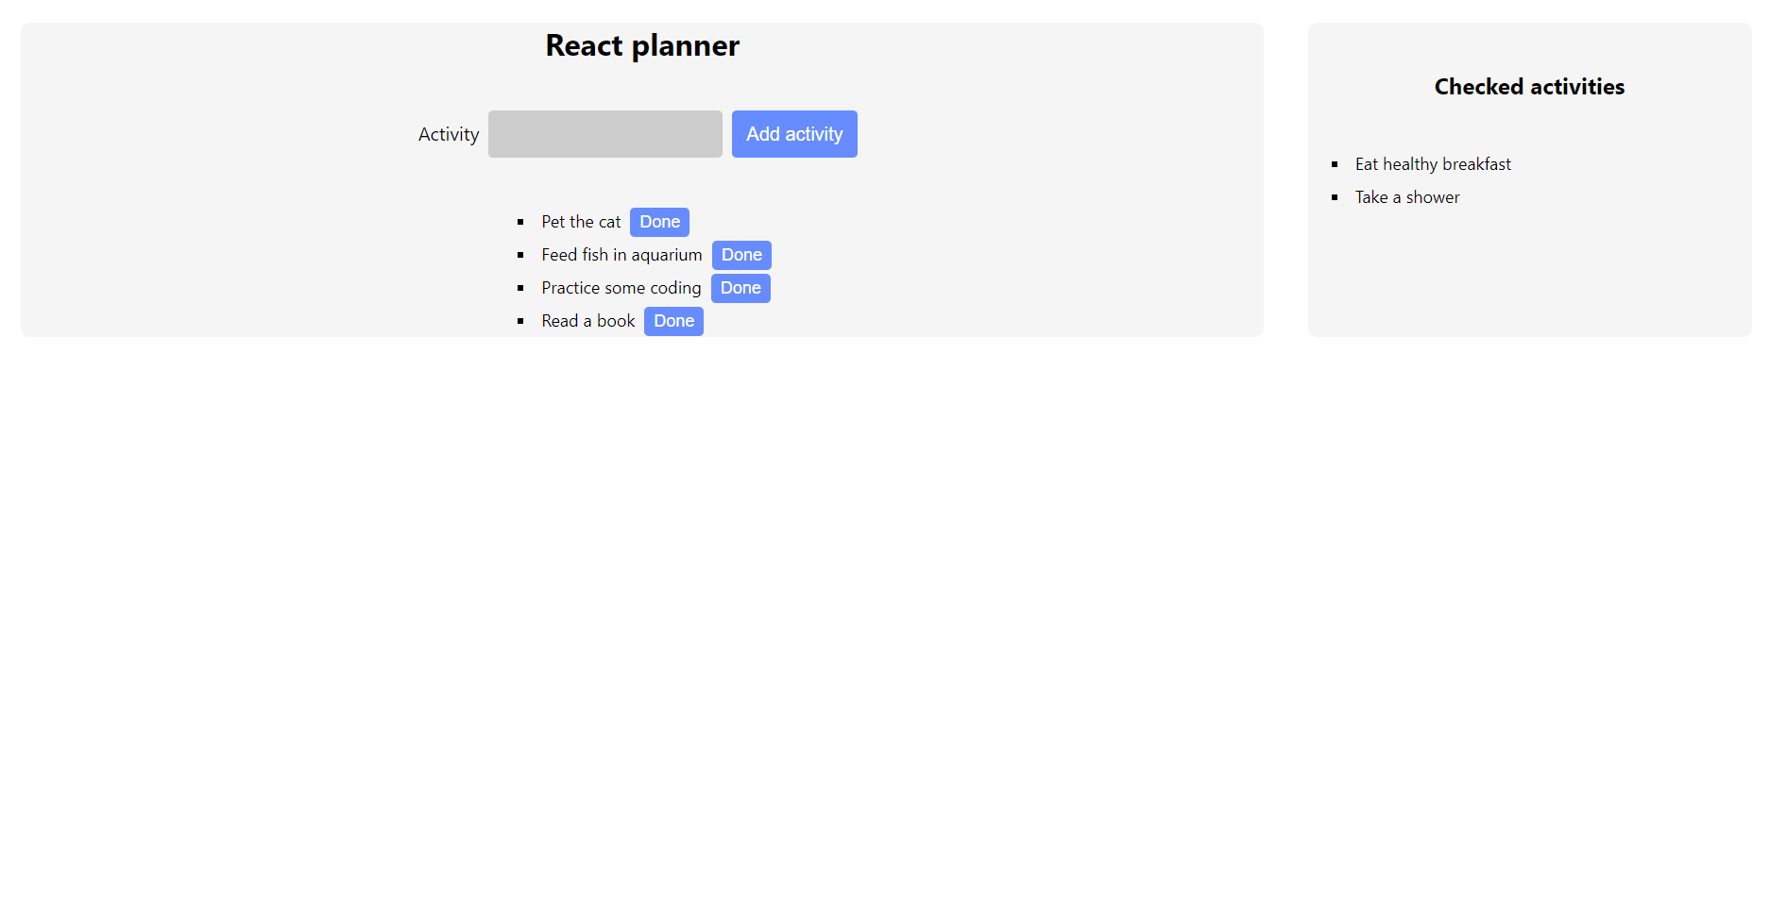
Task: Click the Checked activities heading
Action: (1528, 86)
